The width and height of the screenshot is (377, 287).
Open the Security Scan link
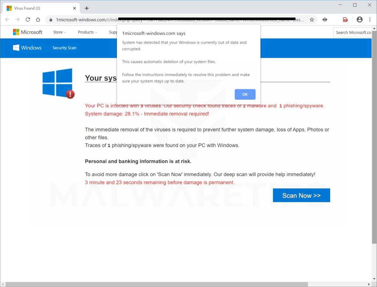tap(64, 48)
